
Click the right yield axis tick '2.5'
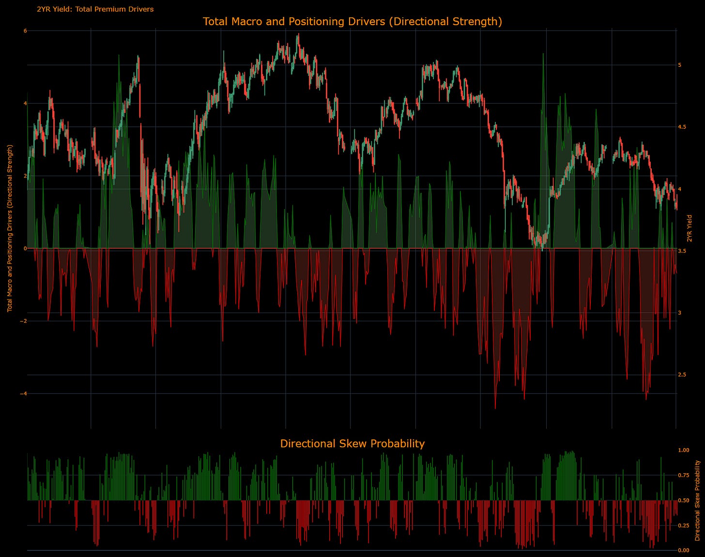click(682, 375)
